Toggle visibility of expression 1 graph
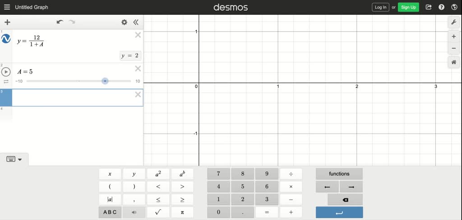Image resolution: width=462 pixels, height=220 pixels. pyautogui.click(x=6, y=39)
